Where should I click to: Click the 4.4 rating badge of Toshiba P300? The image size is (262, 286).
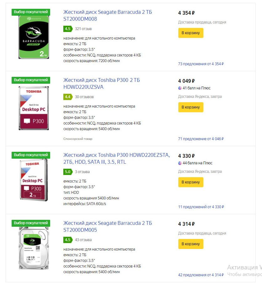pyautogui.click(x=68, y=97)
